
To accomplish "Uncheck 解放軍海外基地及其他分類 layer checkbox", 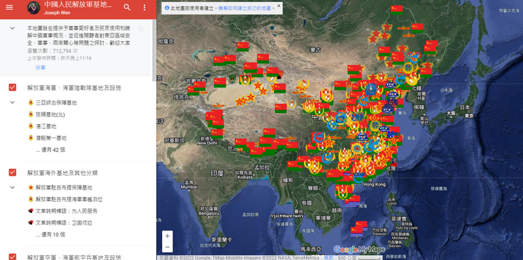I will click(12, 172).
